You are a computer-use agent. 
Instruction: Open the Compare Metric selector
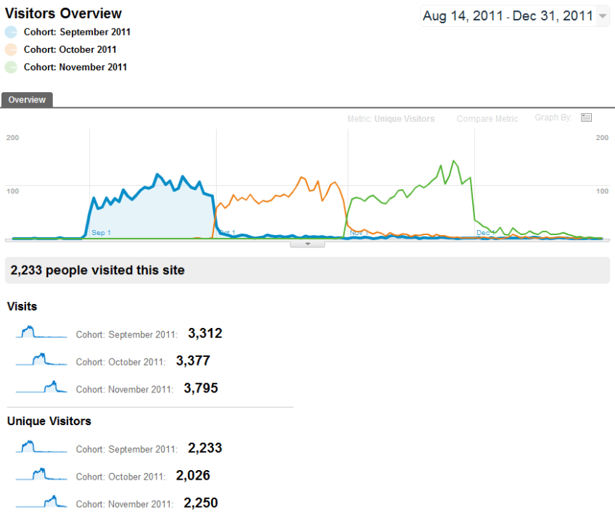(x=487, y=118)
